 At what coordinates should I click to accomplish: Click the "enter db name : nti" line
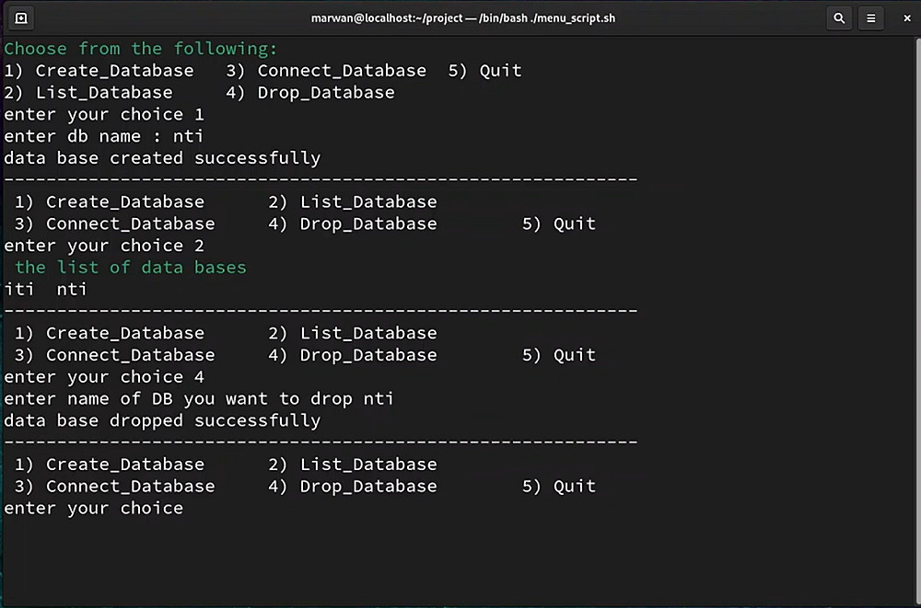(x=104, y=136)
